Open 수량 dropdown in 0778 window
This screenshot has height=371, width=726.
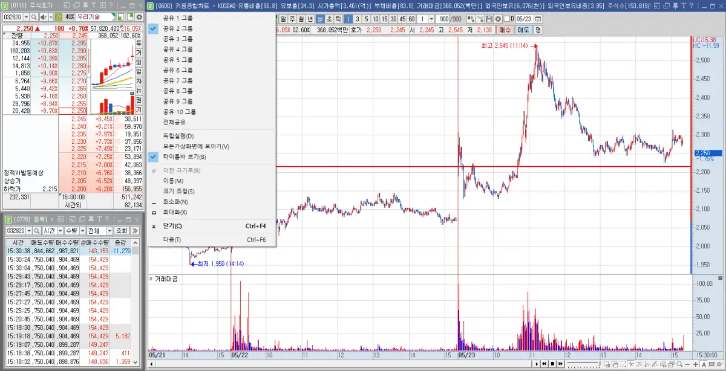(83, 231)
